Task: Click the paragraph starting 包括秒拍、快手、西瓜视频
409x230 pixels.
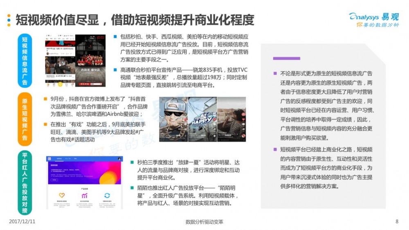Action: [x=184, y=48]
